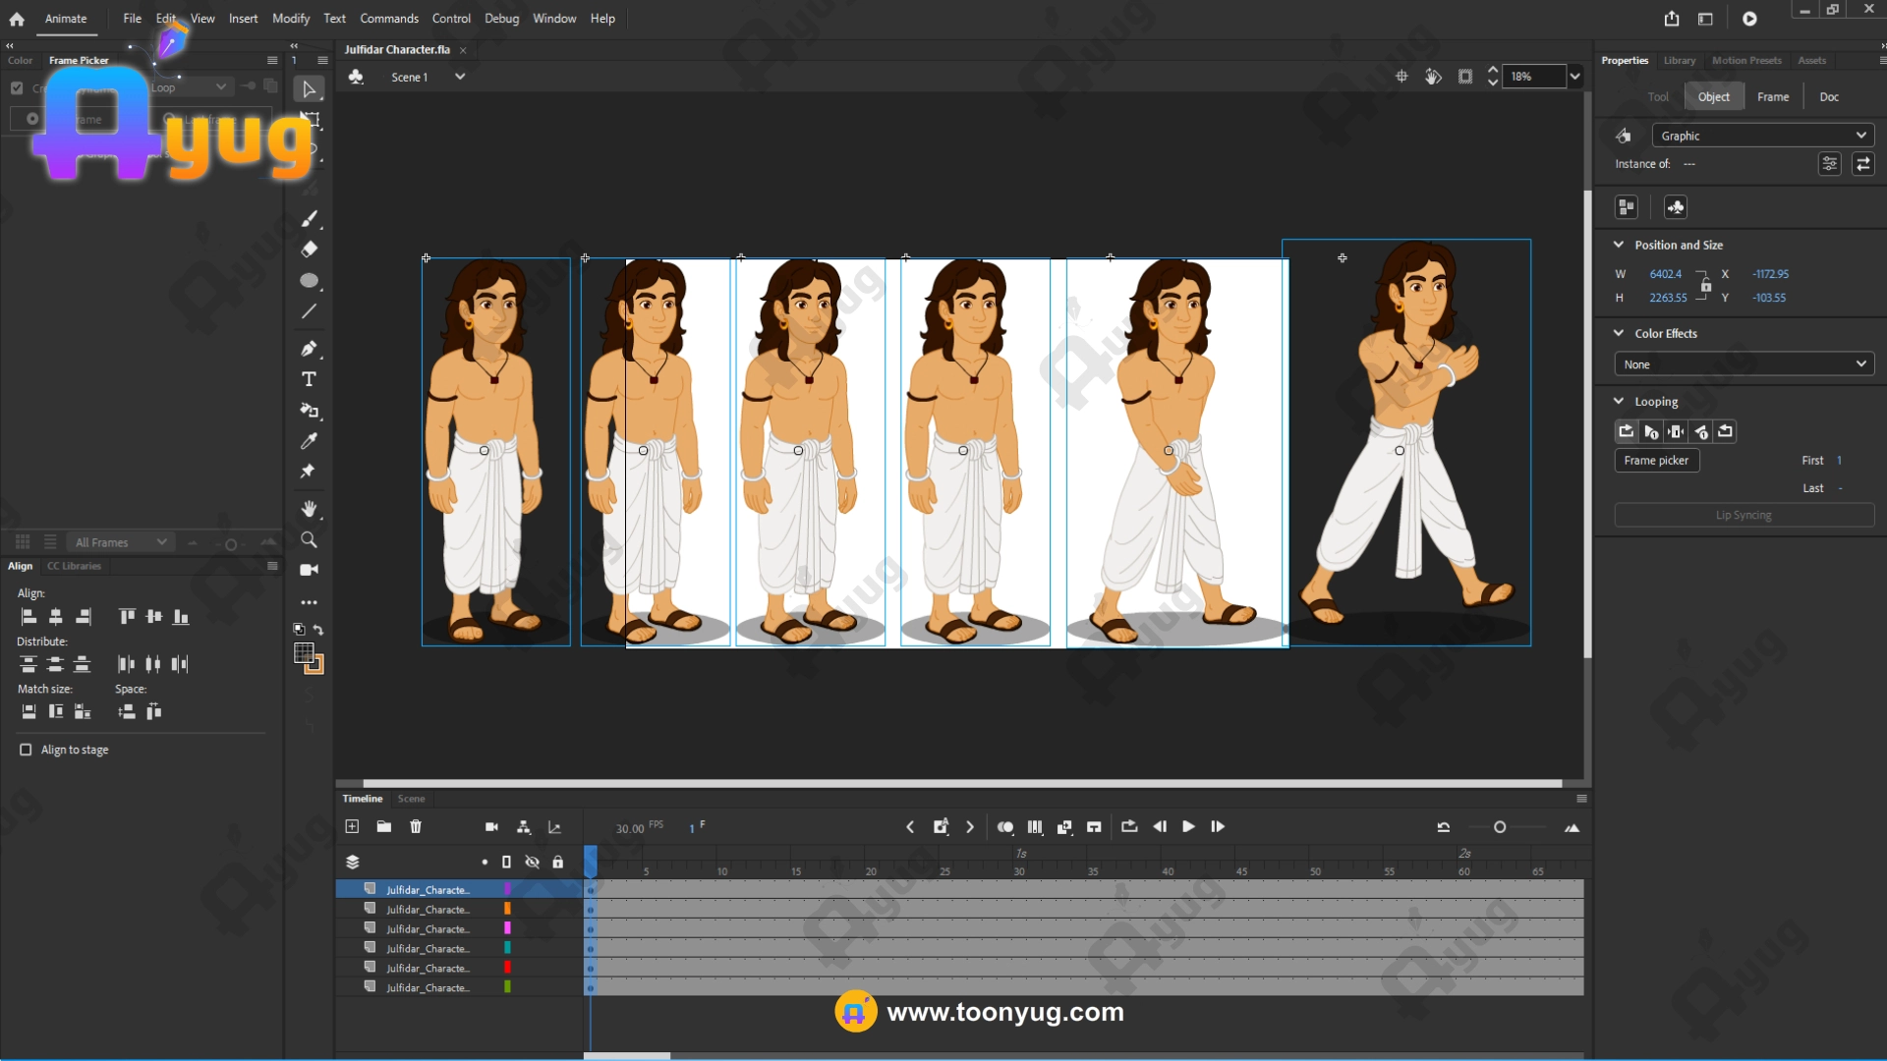The image size is (1887, 1061).
Task: Select the Hand tool
Action: coord(309,509)
